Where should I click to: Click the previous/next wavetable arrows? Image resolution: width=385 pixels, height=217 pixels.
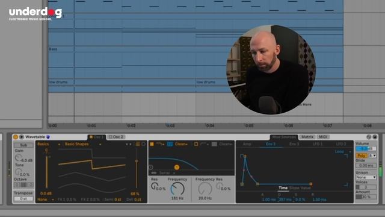[x=128, y=144]
